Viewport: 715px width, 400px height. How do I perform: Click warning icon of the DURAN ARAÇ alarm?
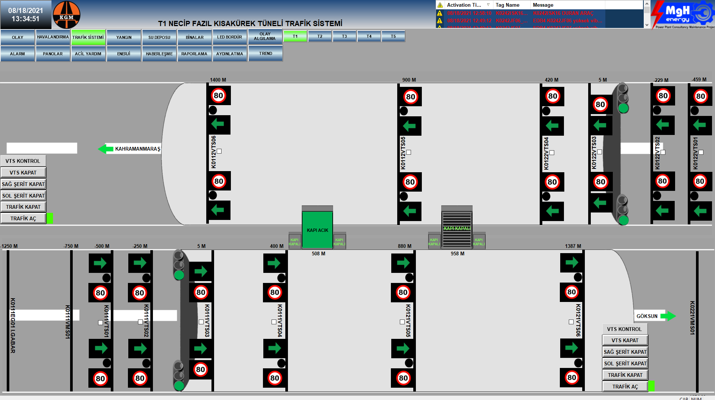[x=440, y=13]
